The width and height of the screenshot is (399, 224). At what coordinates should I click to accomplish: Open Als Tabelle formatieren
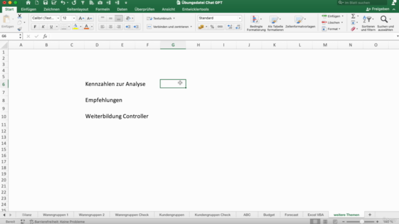coord(276,23)
